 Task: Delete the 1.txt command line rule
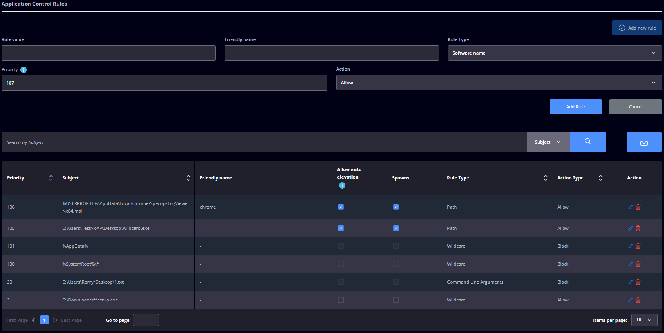[638, 282]
